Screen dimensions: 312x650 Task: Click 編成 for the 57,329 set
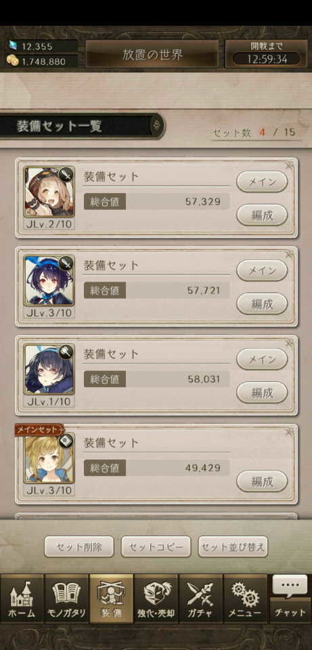tap(262, 215)
